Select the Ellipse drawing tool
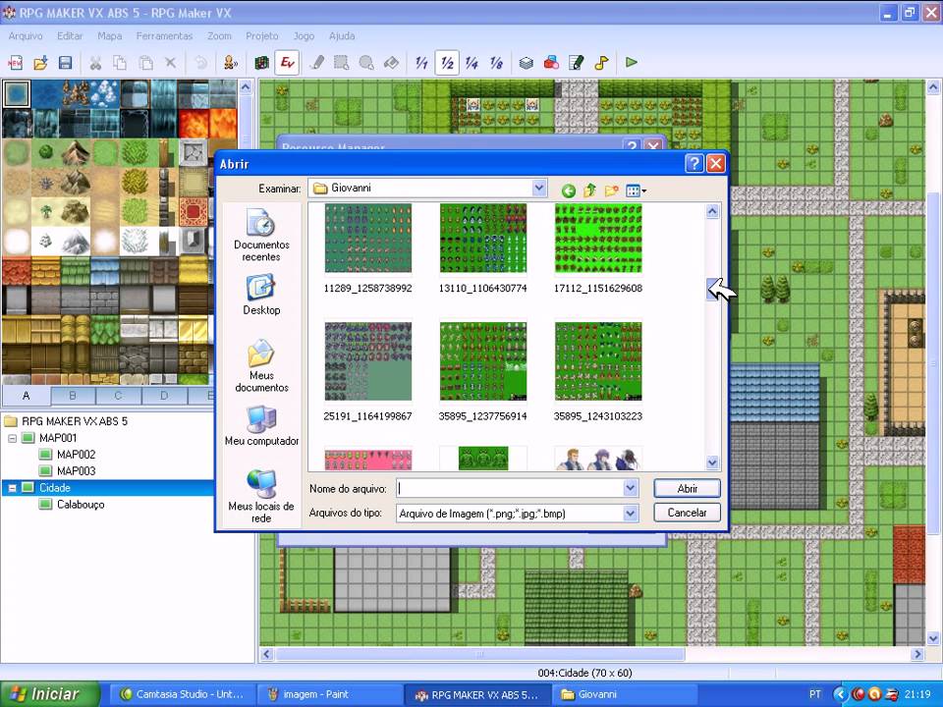Screen dimensions: 943x707 pyautogui.click(x=366, y=63)
